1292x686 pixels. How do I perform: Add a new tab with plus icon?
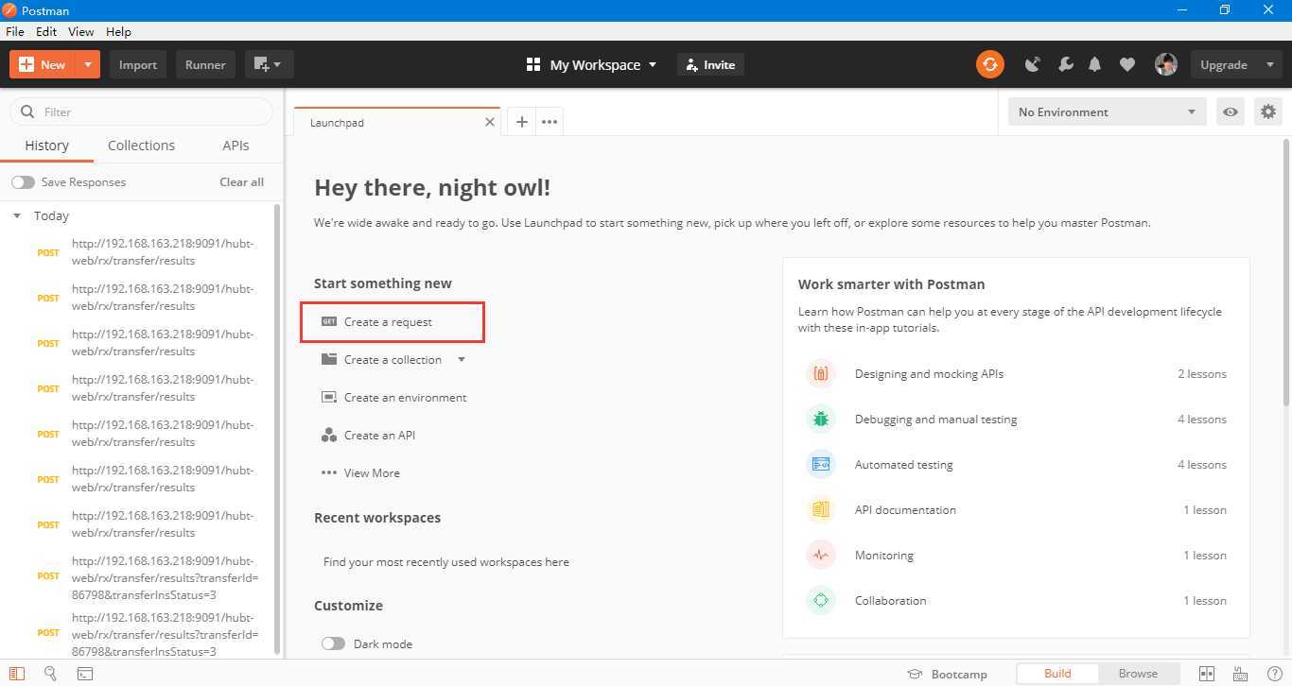coord(521,122)
